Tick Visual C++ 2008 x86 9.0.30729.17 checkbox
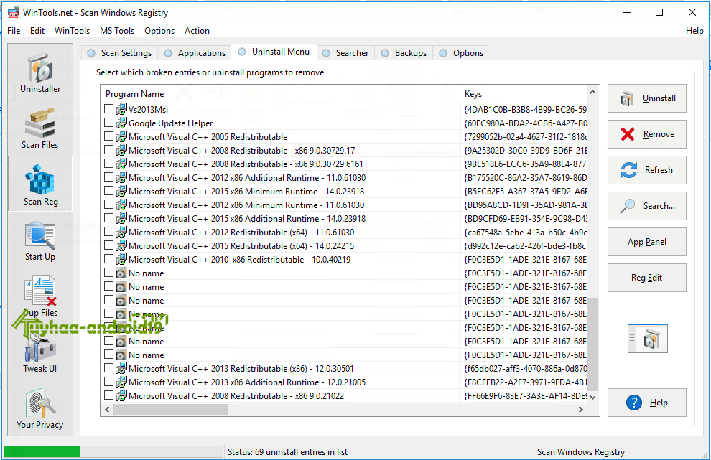 108,149
